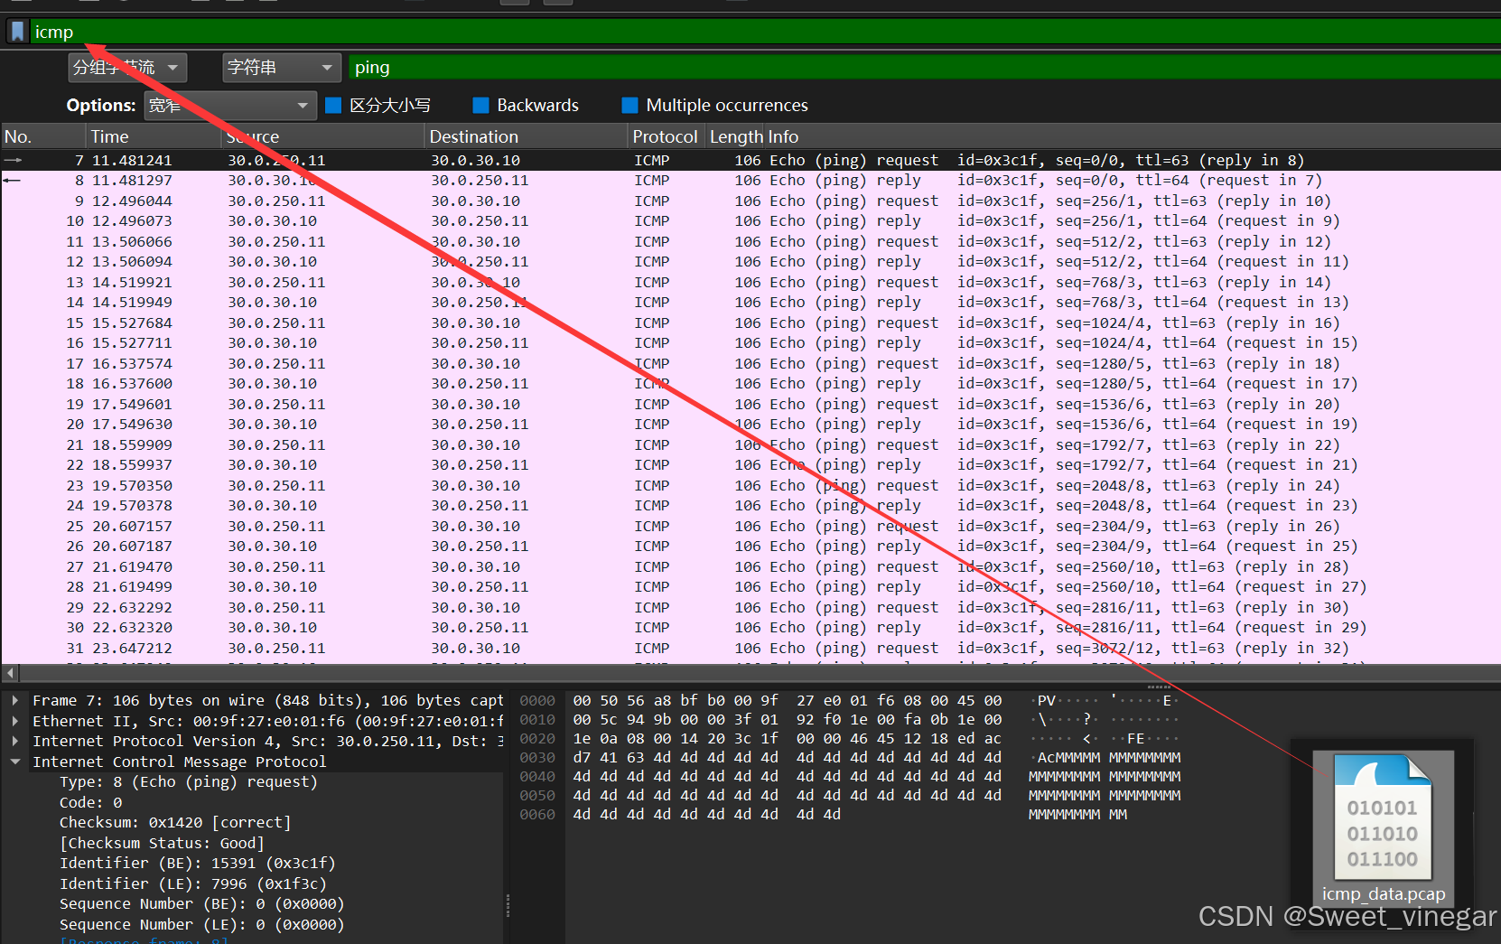
Task: Expand the Ethernet II section
Action: click(14, 720)
